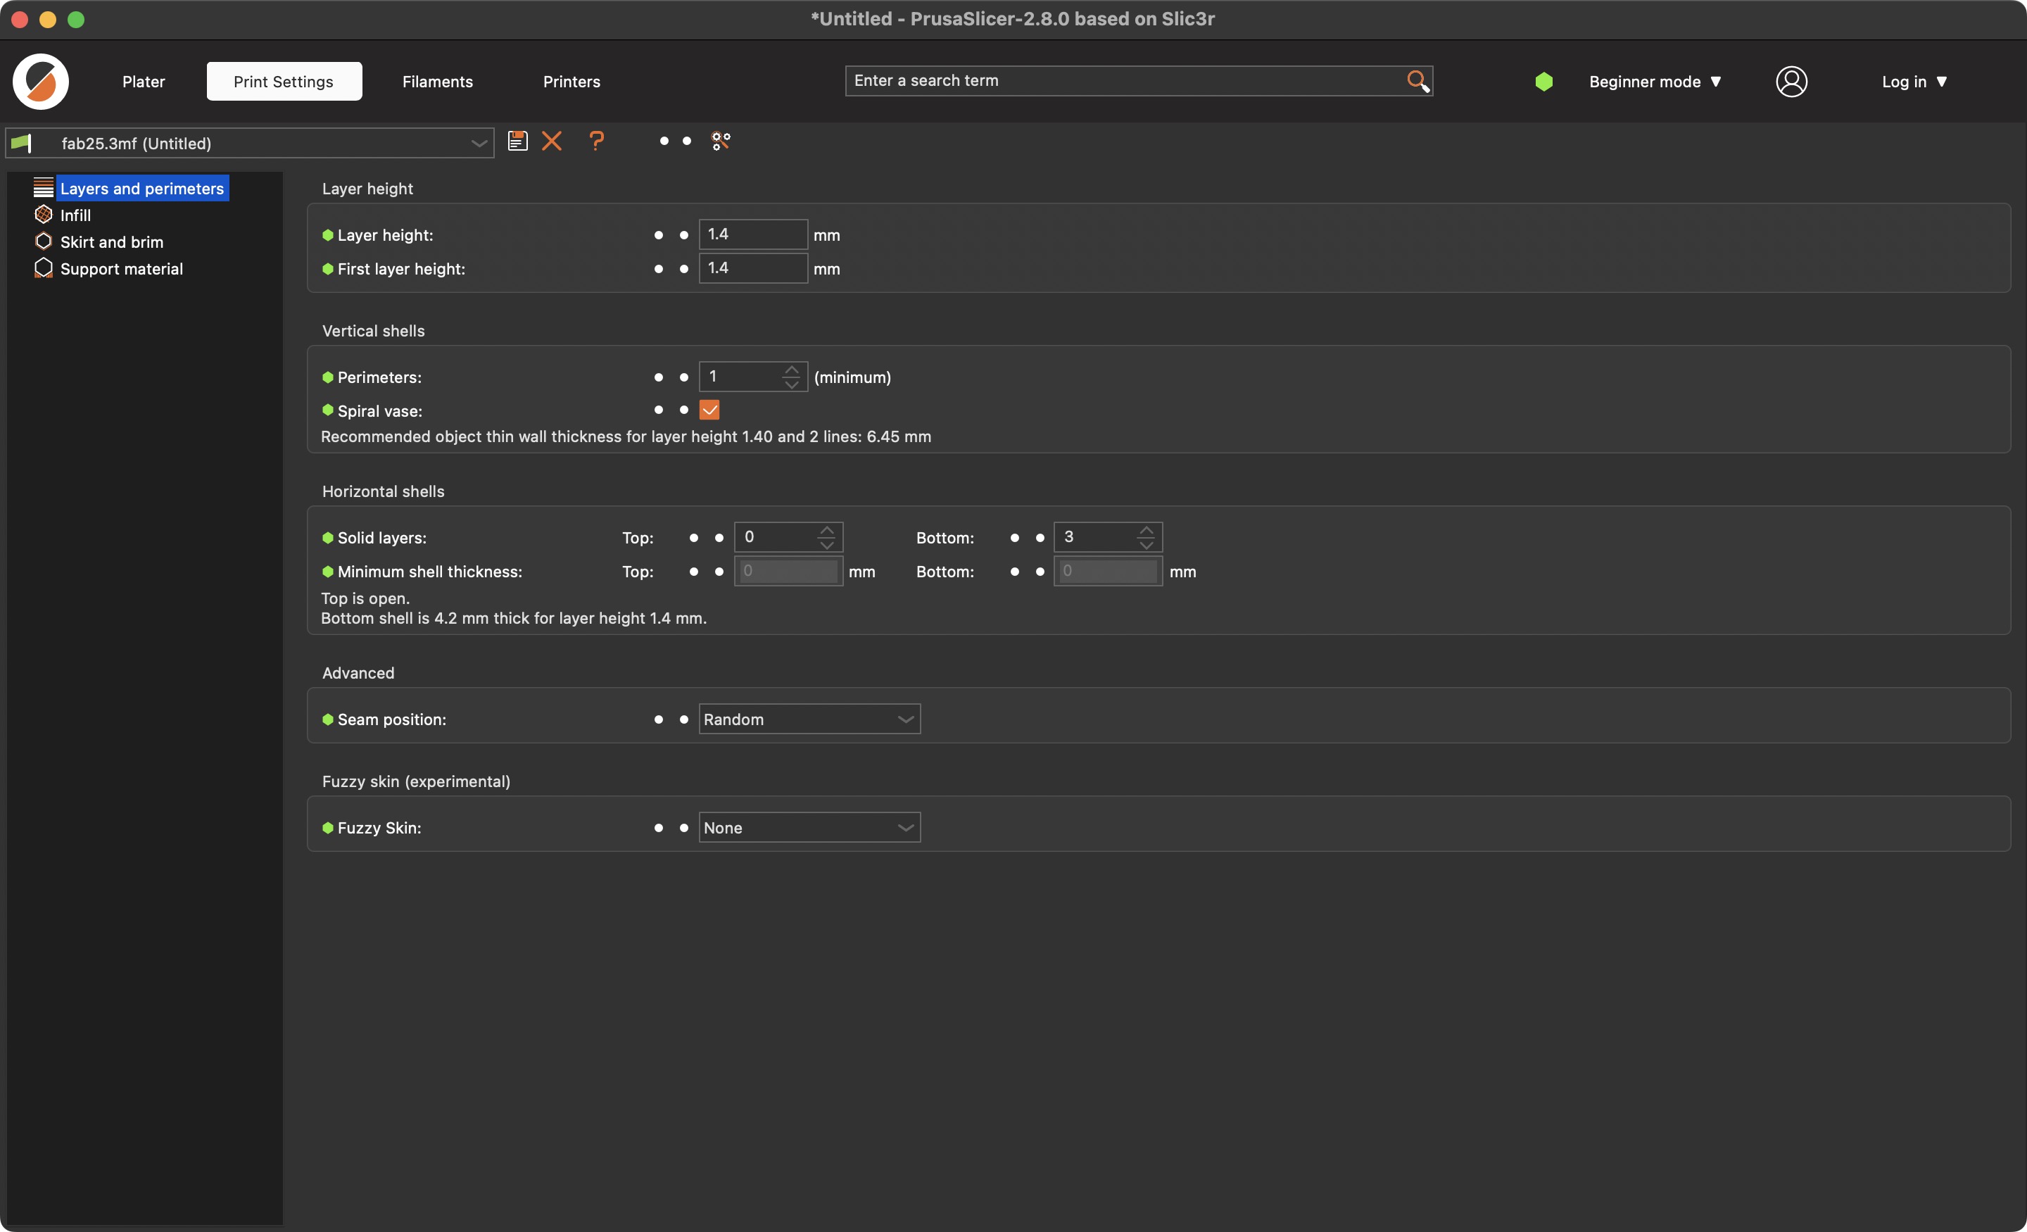Switch to the Plater tab
Screen dimensions: 2027x1232
pyautogui.click(x=143, y=82)
